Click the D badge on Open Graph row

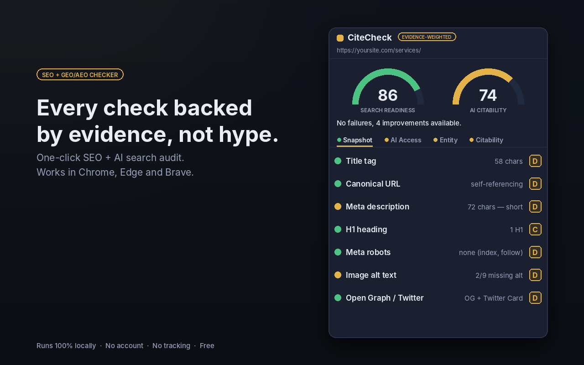point(535,298)
